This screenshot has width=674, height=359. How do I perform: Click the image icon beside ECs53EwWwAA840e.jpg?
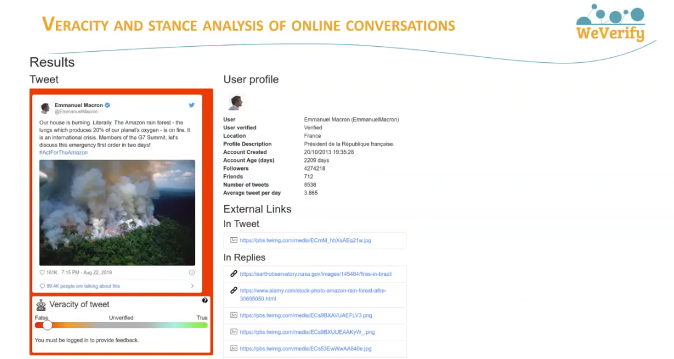(234, 349)
